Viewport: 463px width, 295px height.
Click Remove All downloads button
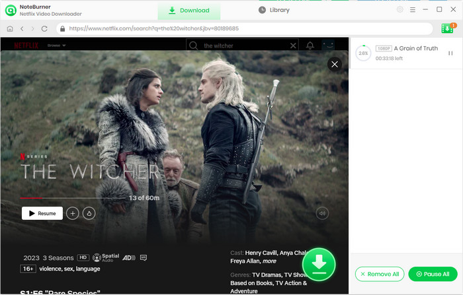[x=380, y=274]
